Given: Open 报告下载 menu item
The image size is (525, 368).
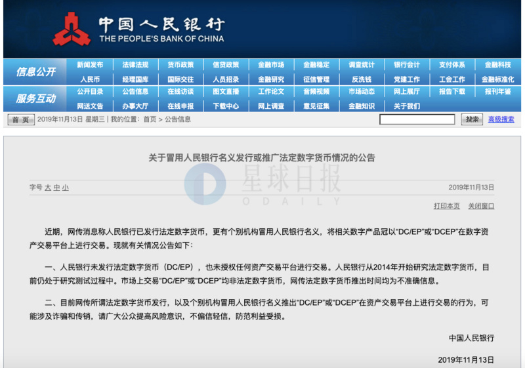Looking at the screenshot, I should 452,91.
